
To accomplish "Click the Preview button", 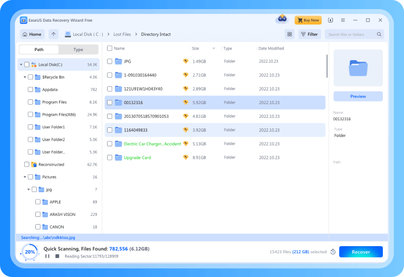I will click(358, 97).
